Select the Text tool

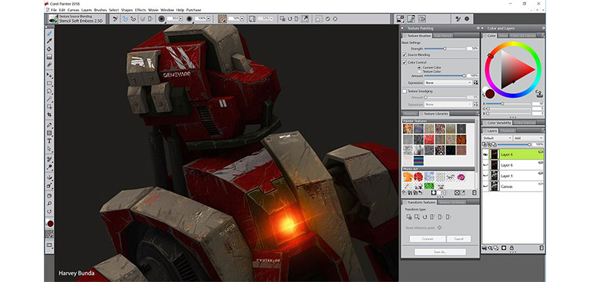(50, 141)
